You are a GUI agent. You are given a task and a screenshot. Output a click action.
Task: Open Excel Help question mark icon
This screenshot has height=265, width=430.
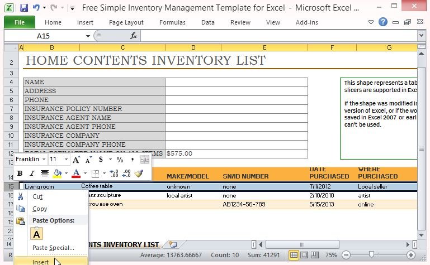[383, 22]
